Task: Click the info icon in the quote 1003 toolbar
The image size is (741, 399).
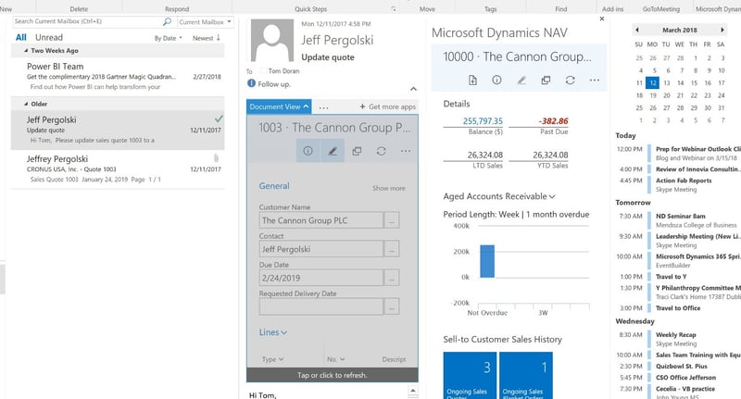Action: pos(308,151)
